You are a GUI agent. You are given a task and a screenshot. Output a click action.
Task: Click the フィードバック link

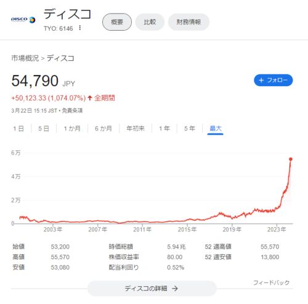point(271,282)
